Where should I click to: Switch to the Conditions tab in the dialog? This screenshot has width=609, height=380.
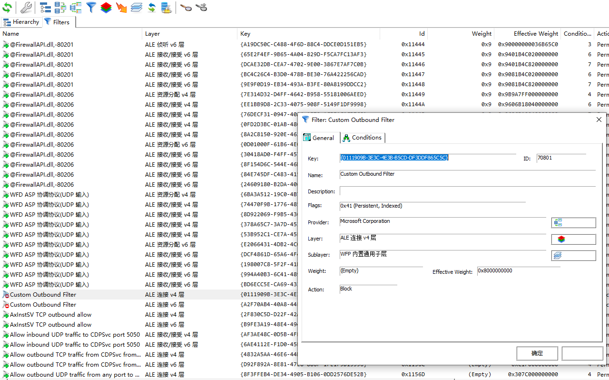pyautogui.click(x=363, y=137)
